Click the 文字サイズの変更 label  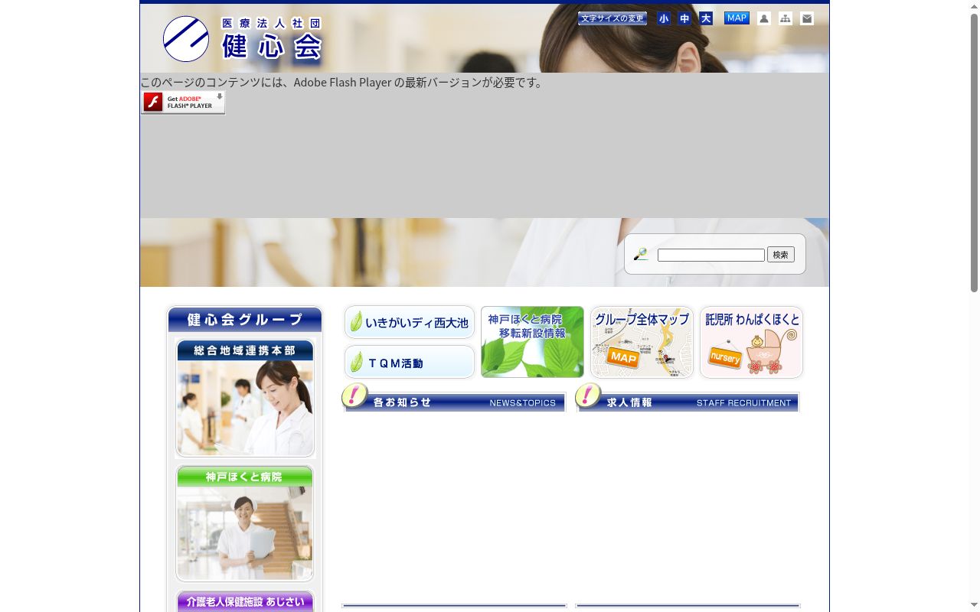click(612, 18)
